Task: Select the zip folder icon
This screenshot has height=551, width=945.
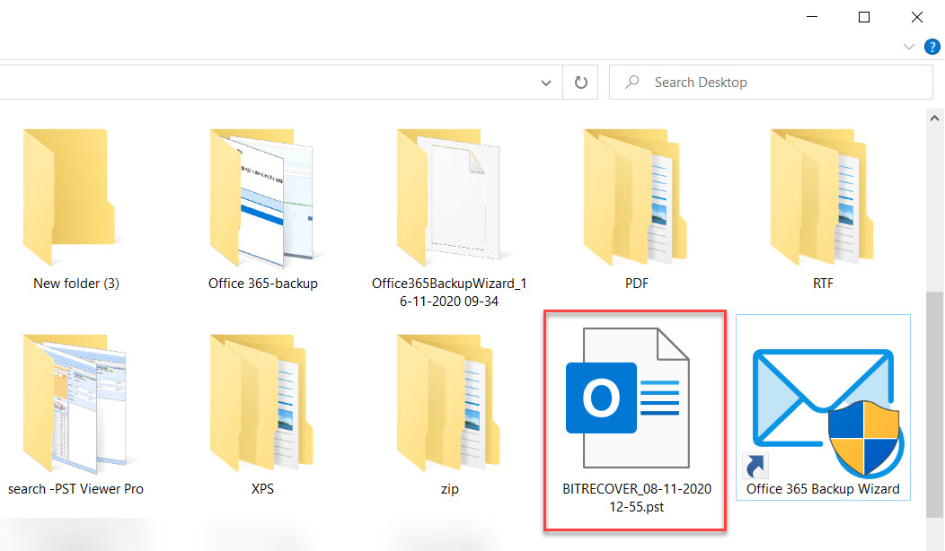Action: tap(447, 404)
